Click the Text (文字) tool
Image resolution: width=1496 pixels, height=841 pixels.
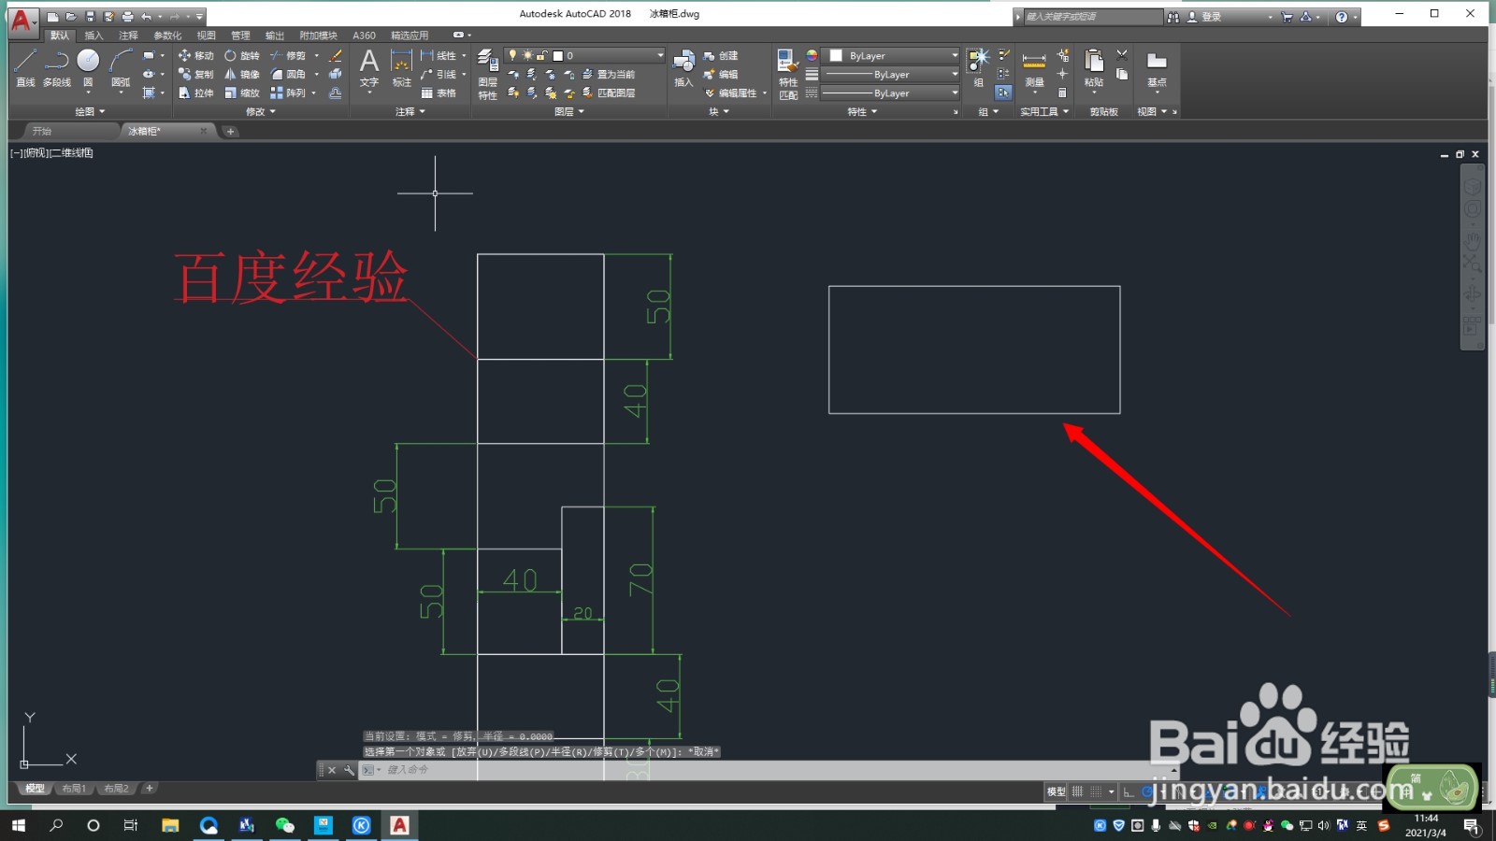coord(369,68)
